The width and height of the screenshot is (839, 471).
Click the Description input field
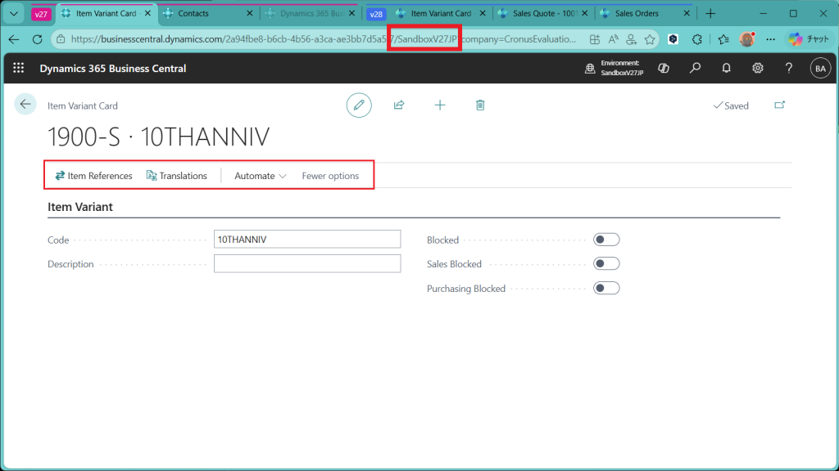[306, 264]
